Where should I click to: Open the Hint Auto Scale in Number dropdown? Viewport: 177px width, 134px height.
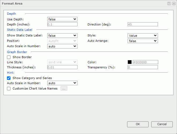point(62,83)
